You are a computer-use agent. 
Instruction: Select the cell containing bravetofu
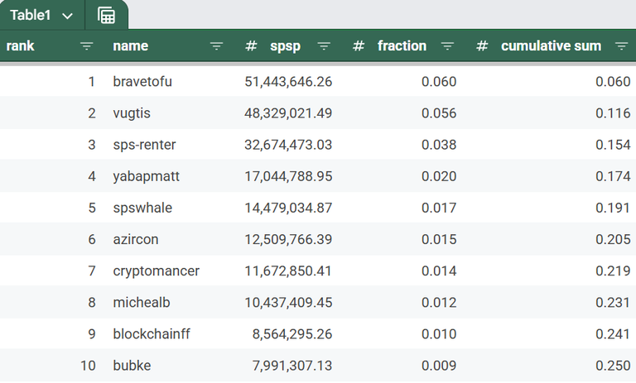pyautogui.click(x=142, y=81)
